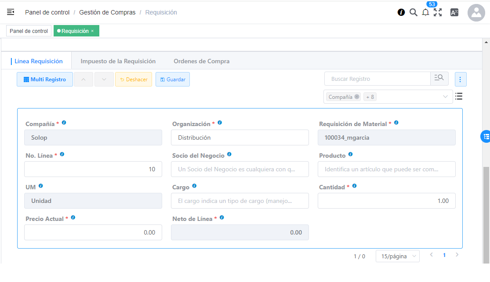Click the Cantidad input field
Screen dimensions: 490x282
click(x=386, y=201)
